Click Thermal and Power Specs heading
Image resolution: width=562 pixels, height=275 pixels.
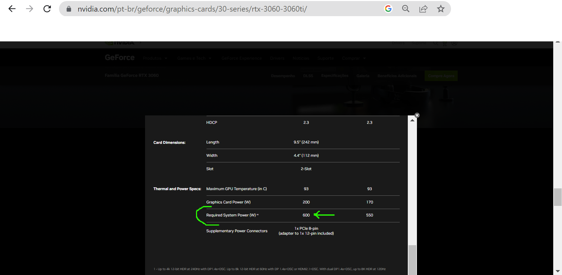(x=177, y=189)
